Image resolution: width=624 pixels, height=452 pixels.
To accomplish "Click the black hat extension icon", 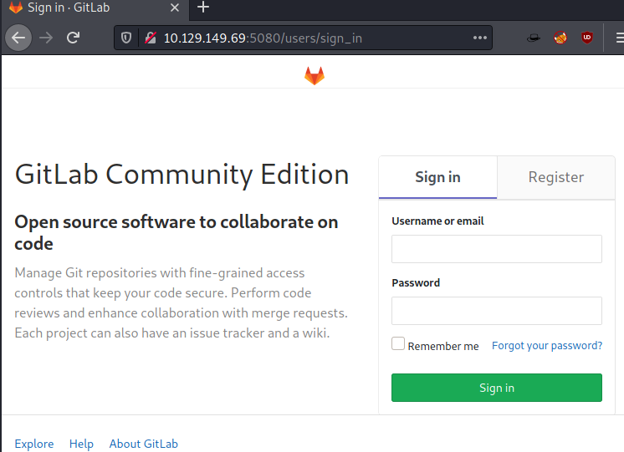I will click(x=534, y=38).
